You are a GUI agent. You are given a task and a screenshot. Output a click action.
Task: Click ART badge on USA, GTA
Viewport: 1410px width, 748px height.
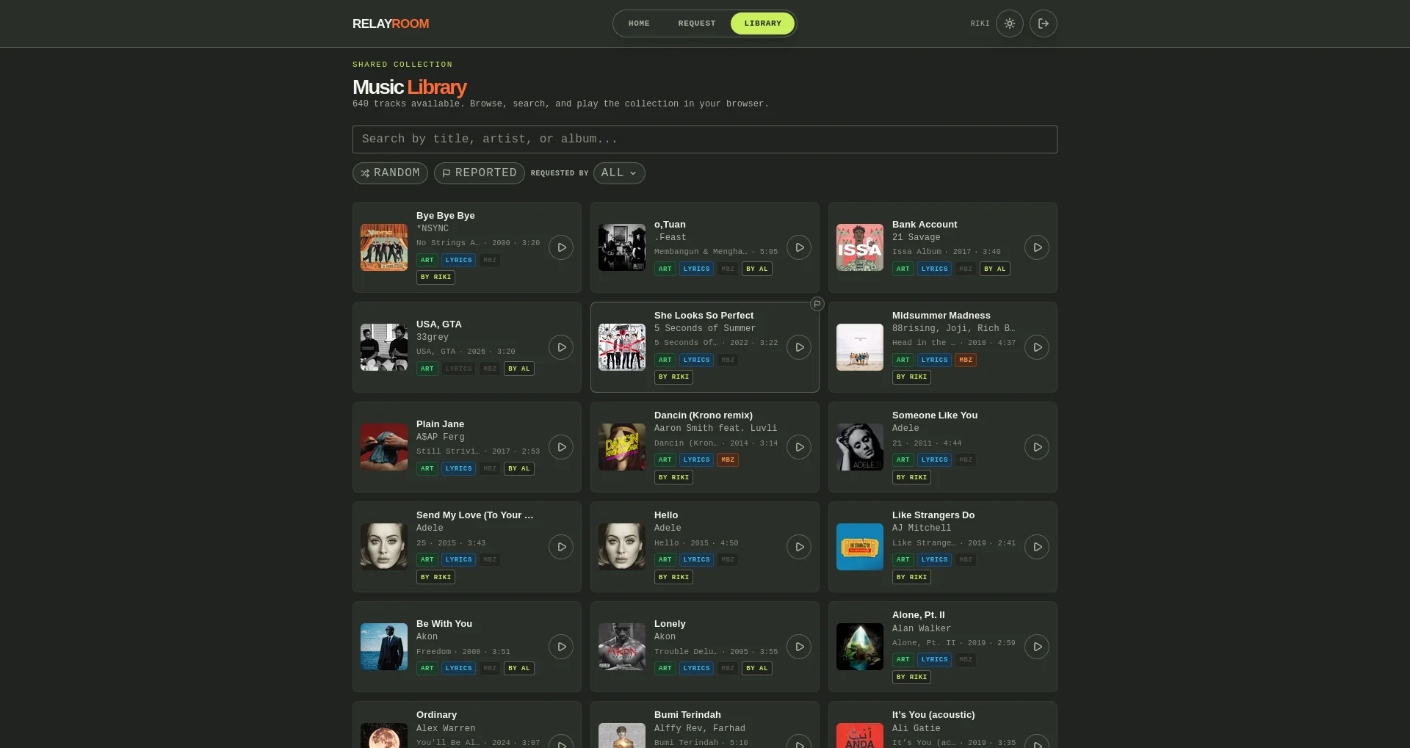427,369
